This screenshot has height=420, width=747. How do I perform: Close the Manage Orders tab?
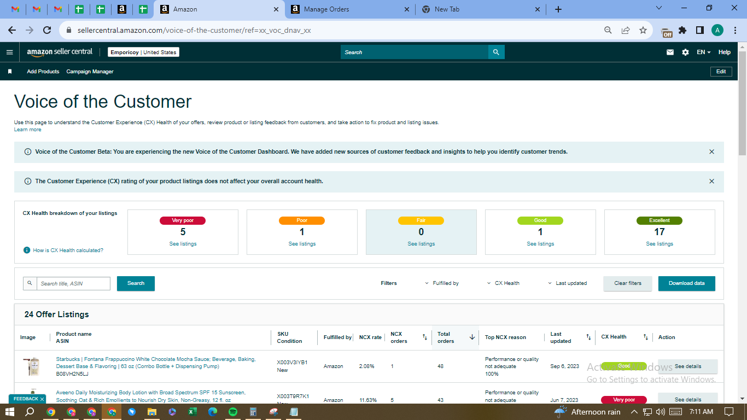(406, 9)
